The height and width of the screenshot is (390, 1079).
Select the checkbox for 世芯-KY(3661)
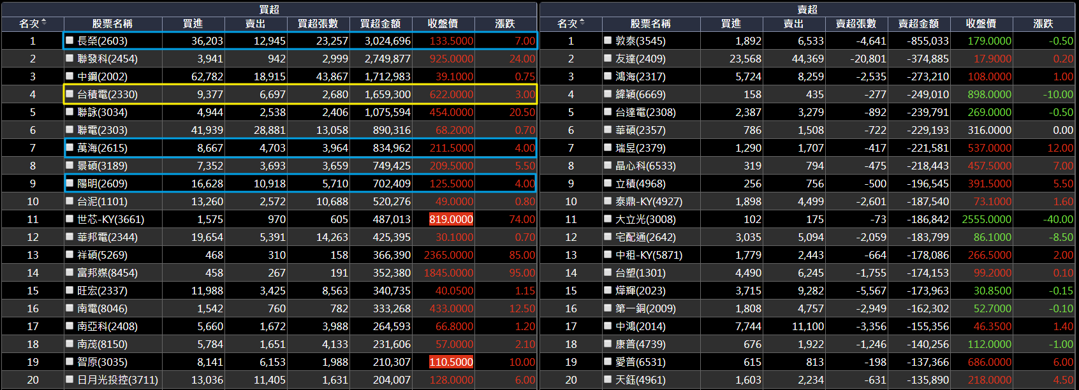70,219
